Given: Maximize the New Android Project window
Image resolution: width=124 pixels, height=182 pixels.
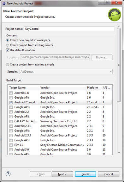Looking at the screenshot, I should pos(108,3).
